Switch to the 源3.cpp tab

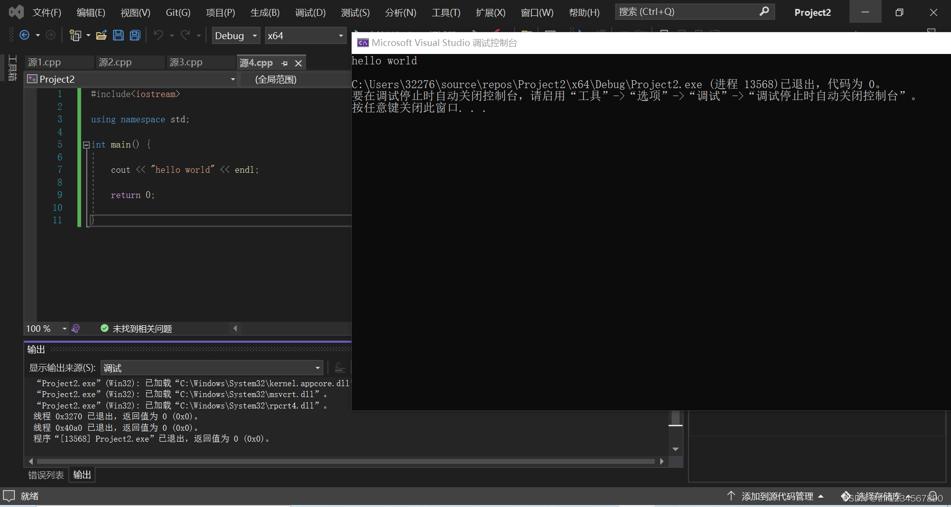tap(201, 62)
